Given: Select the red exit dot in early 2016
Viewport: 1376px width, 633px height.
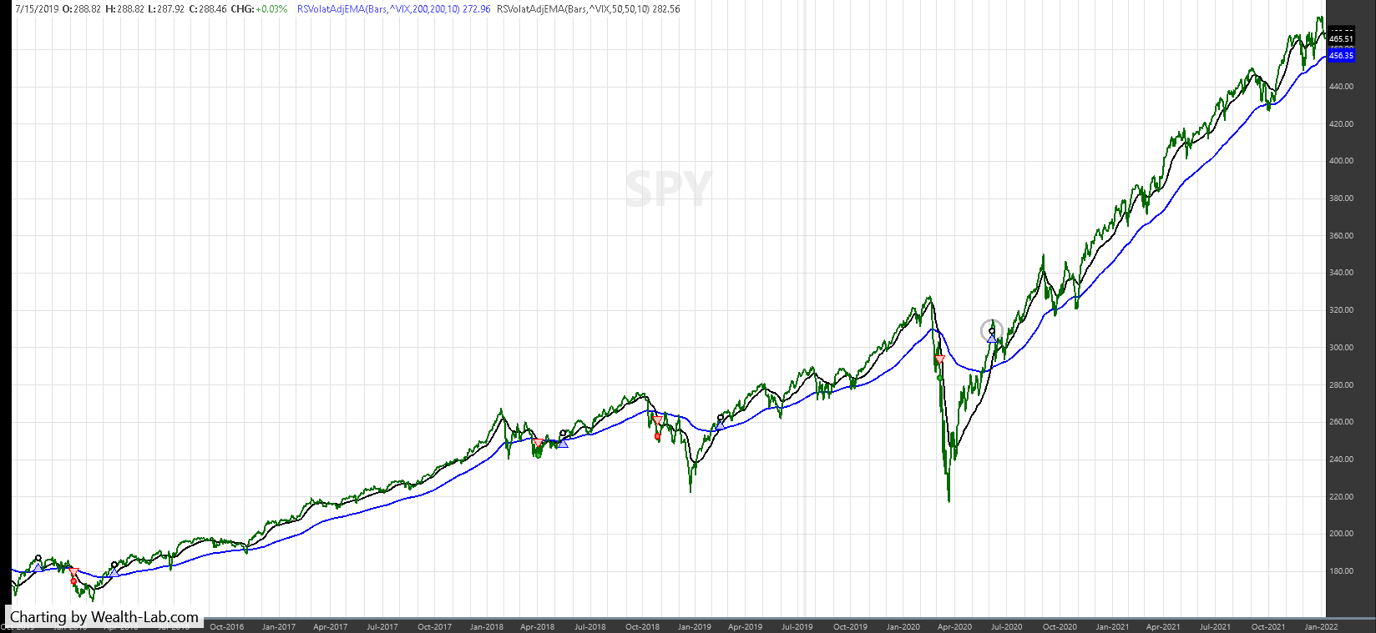Looking at the screenshot, I should click(73, 582).
